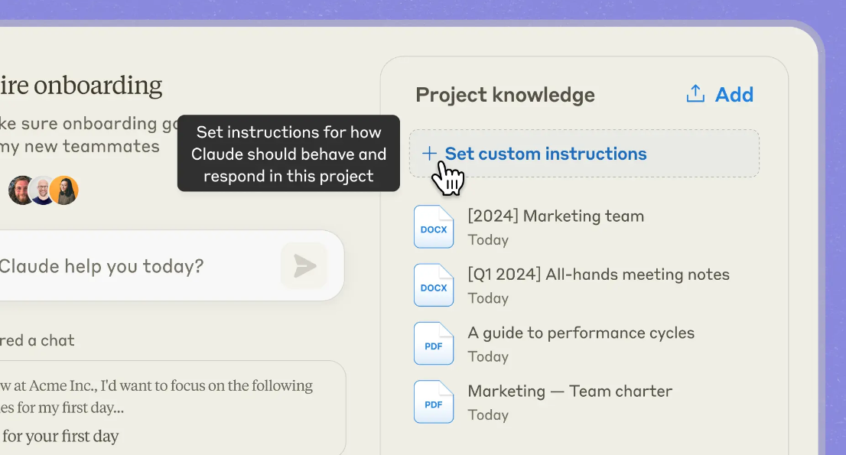Click the middle teammate avatar with glasses
The height and width of the screenshot is (455, 846).
coord(43,190)
